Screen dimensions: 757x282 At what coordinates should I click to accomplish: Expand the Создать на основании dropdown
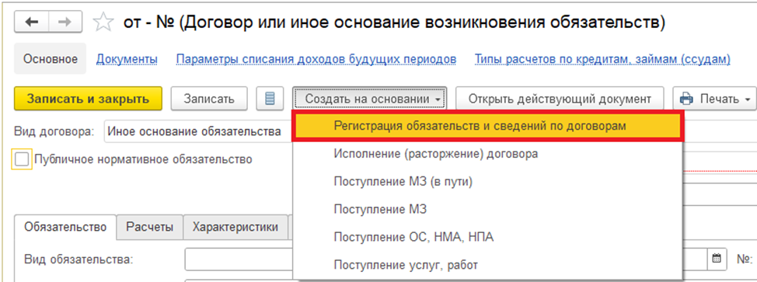(x=370, y=99)
